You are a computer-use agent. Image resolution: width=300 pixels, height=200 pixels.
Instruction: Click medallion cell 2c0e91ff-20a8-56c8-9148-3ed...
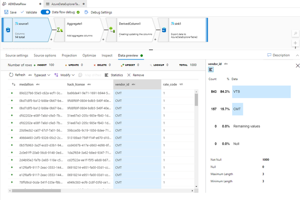tap(41, 152)
